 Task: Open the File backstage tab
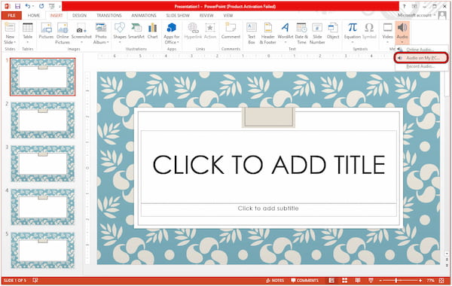(11, 16)
